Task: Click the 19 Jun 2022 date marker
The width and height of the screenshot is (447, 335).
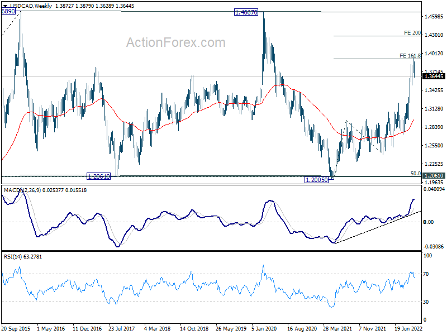Action: click(x=408, y=328)
